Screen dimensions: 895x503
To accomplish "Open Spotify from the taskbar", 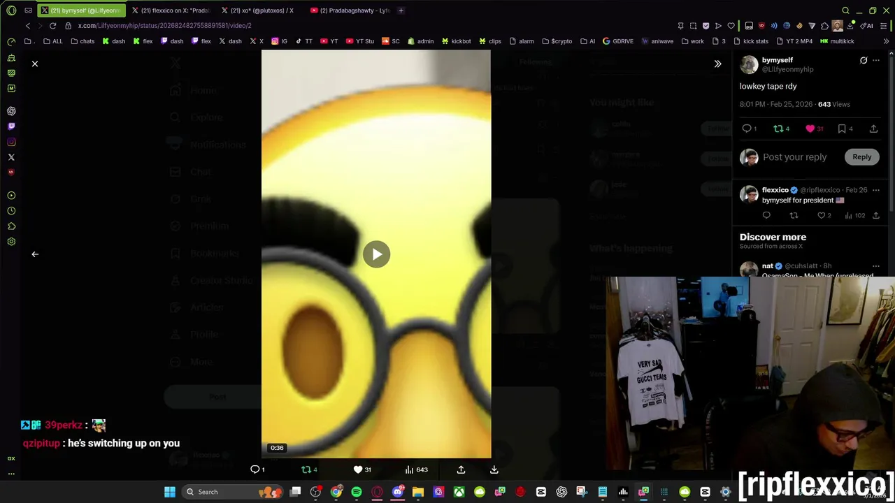I will click(x=357, y=492).
